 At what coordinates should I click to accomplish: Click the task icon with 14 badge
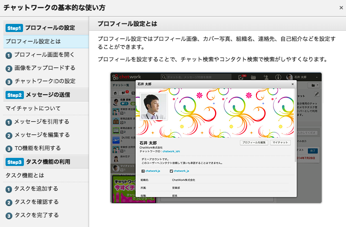pos(242,77)
